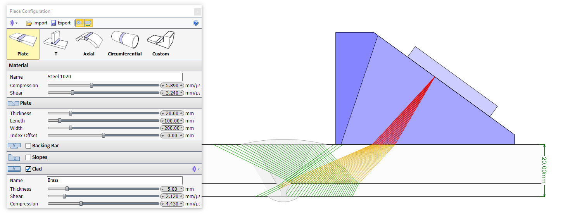Click the Backing Bar section icon

[x=14, y=146]
